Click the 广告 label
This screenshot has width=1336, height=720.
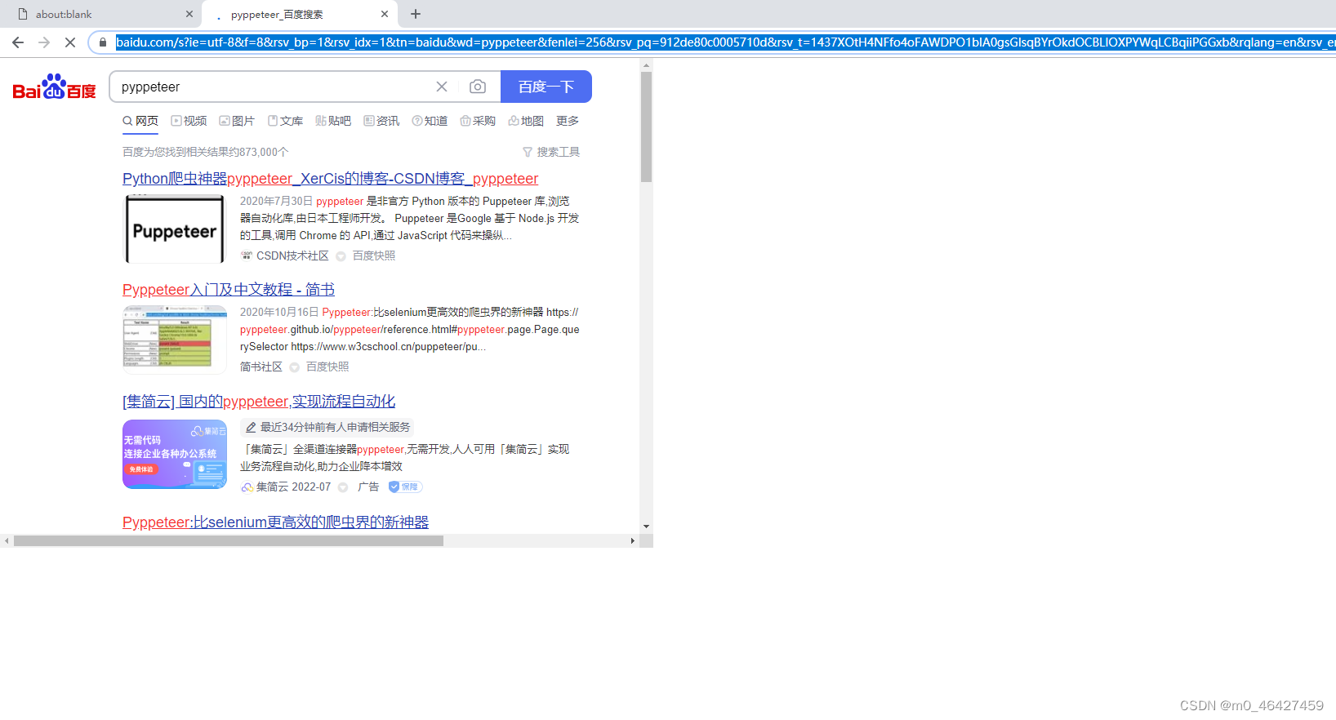click(x=368, y=487)
